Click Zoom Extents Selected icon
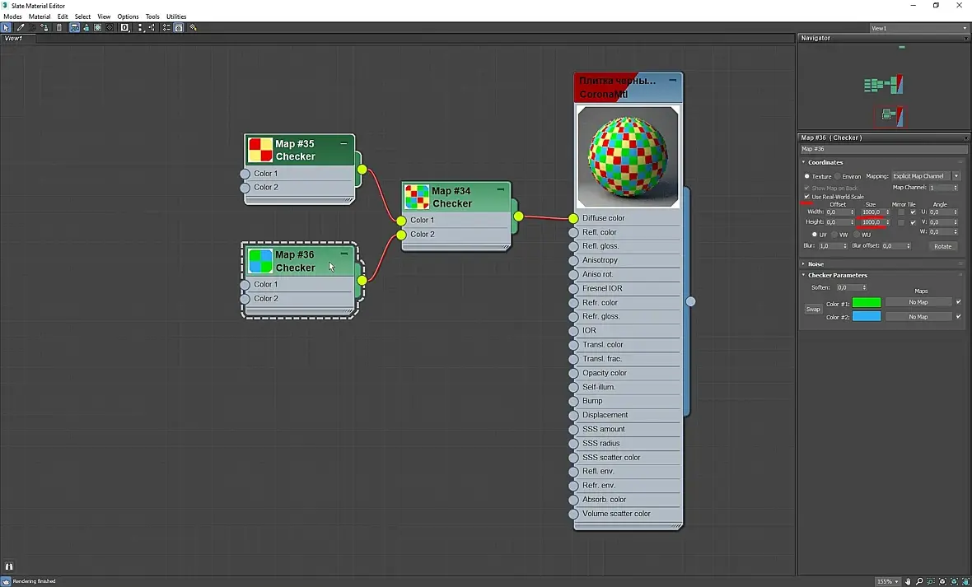 (954, 581)
